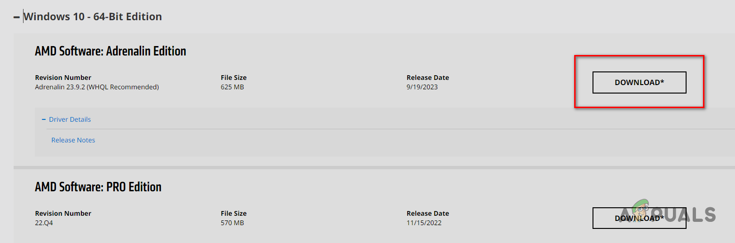Click Release Date label under PRO Edition
Viewport: 735px width, 243px height.
[427, 213]
